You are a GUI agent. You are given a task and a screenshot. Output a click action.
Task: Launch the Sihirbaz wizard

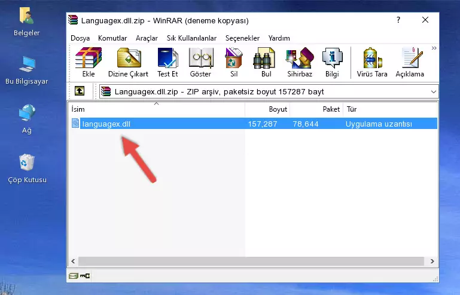[x=300, y=62]
